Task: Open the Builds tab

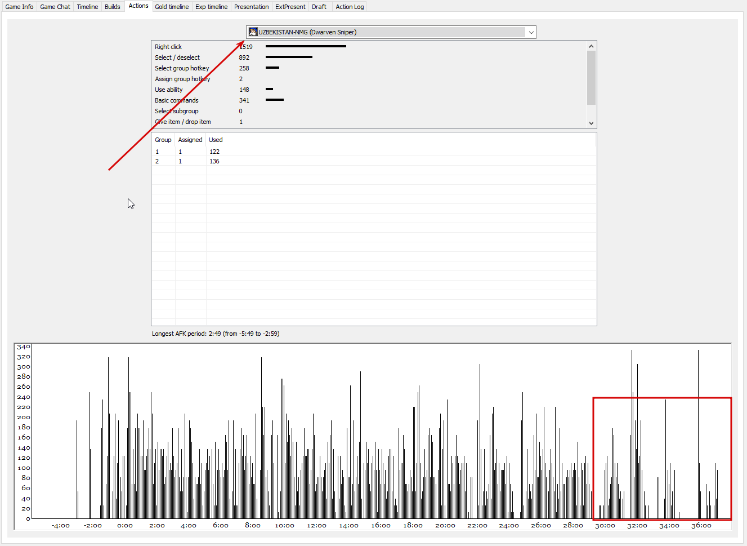Action: (x=113, y=7)
